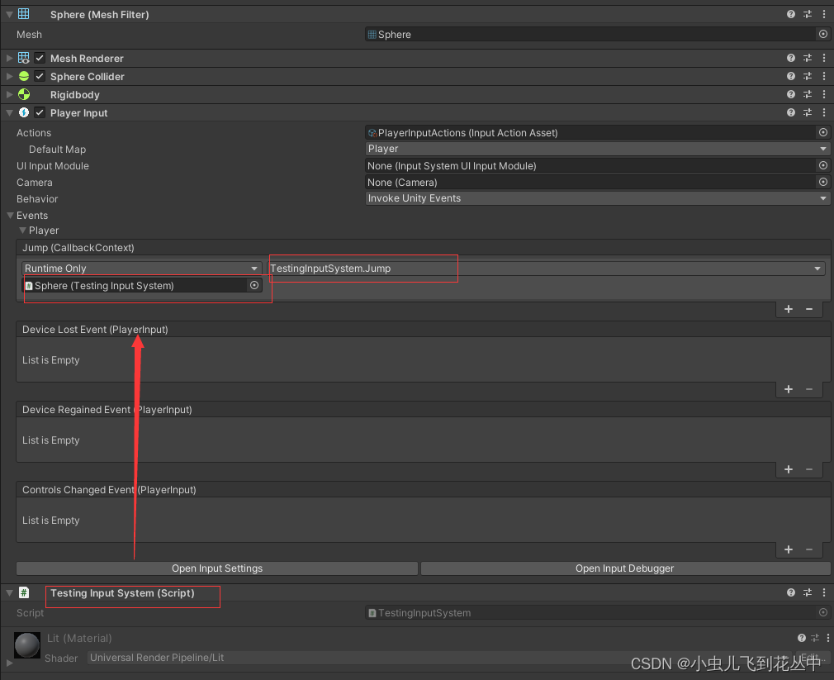The width and height of the screenshot is (834, 680).
Task: Open help for Testing Input System script
Action: tap(791, 592)
